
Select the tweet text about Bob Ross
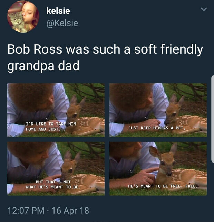(x=105, y=57)
